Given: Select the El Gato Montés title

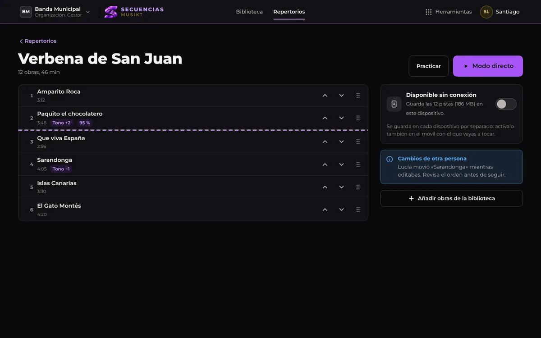Looking at the screenshot, I should point(59,206).
